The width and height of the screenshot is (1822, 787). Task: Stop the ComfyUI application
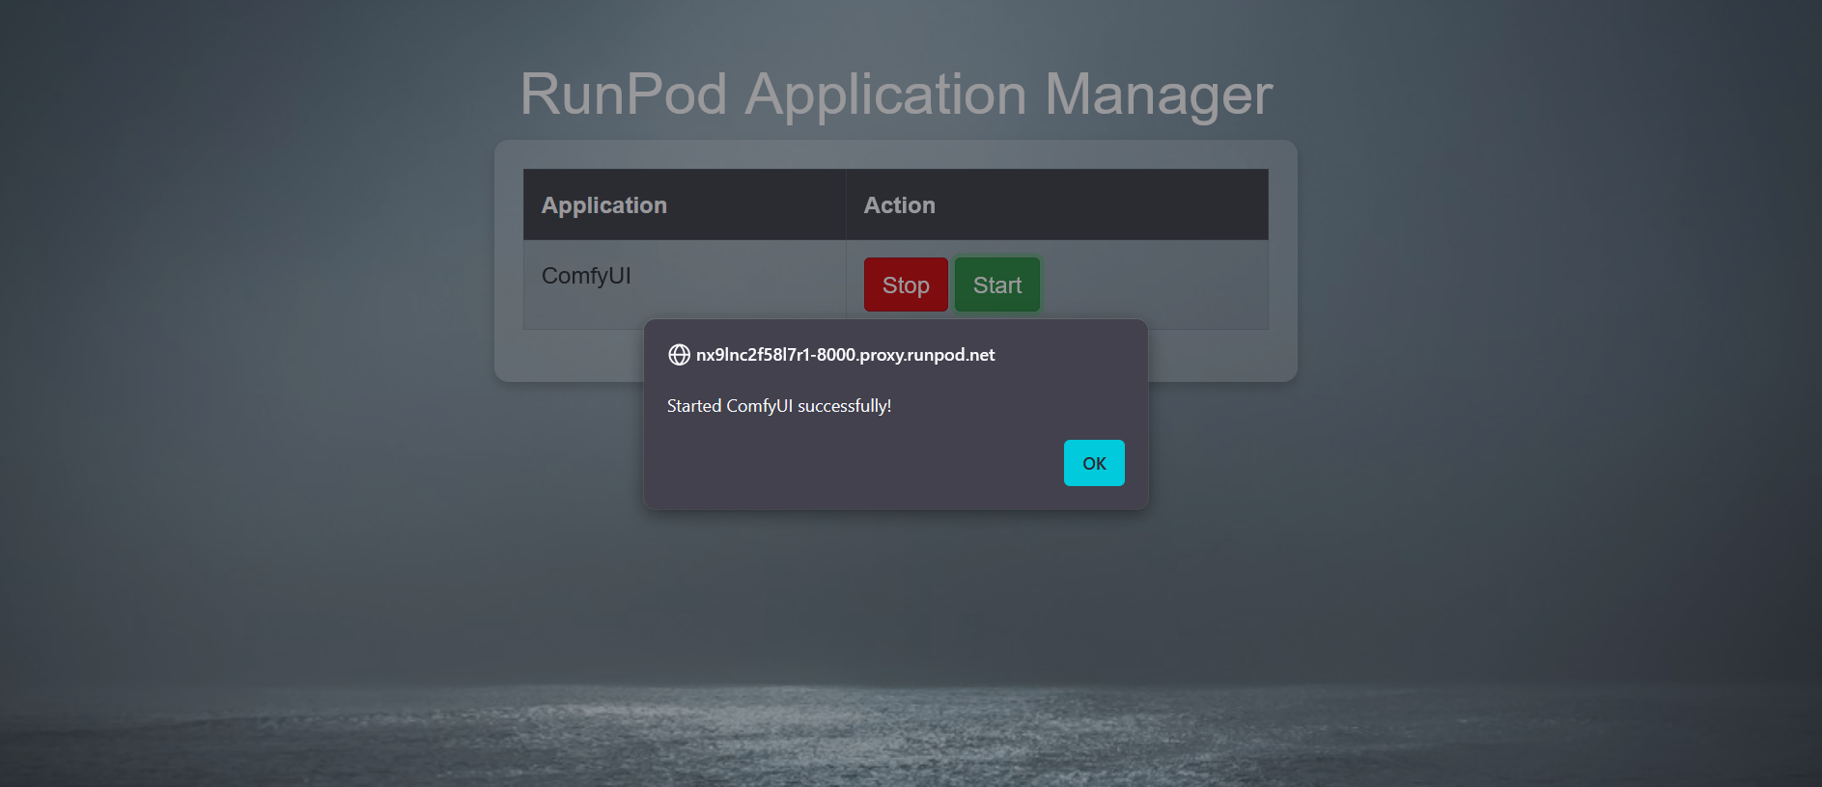point(906,285)
